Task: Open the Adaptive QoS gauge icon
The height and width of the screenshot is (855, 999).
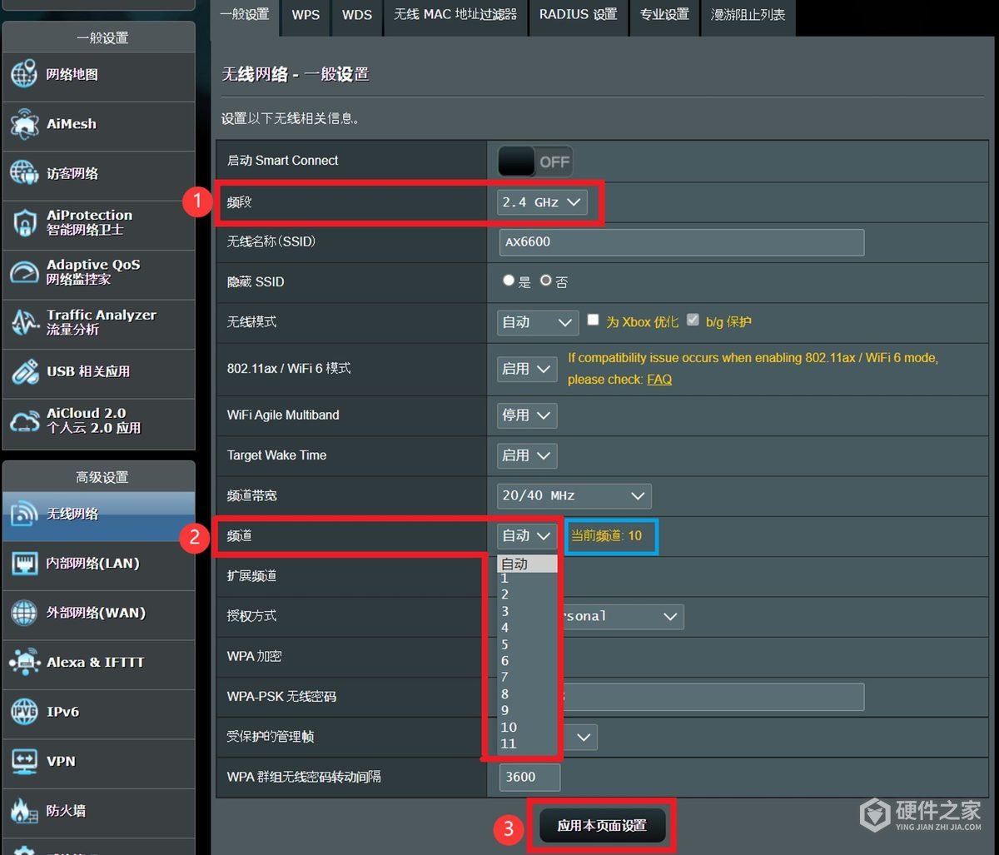Action: coord(24,272)
